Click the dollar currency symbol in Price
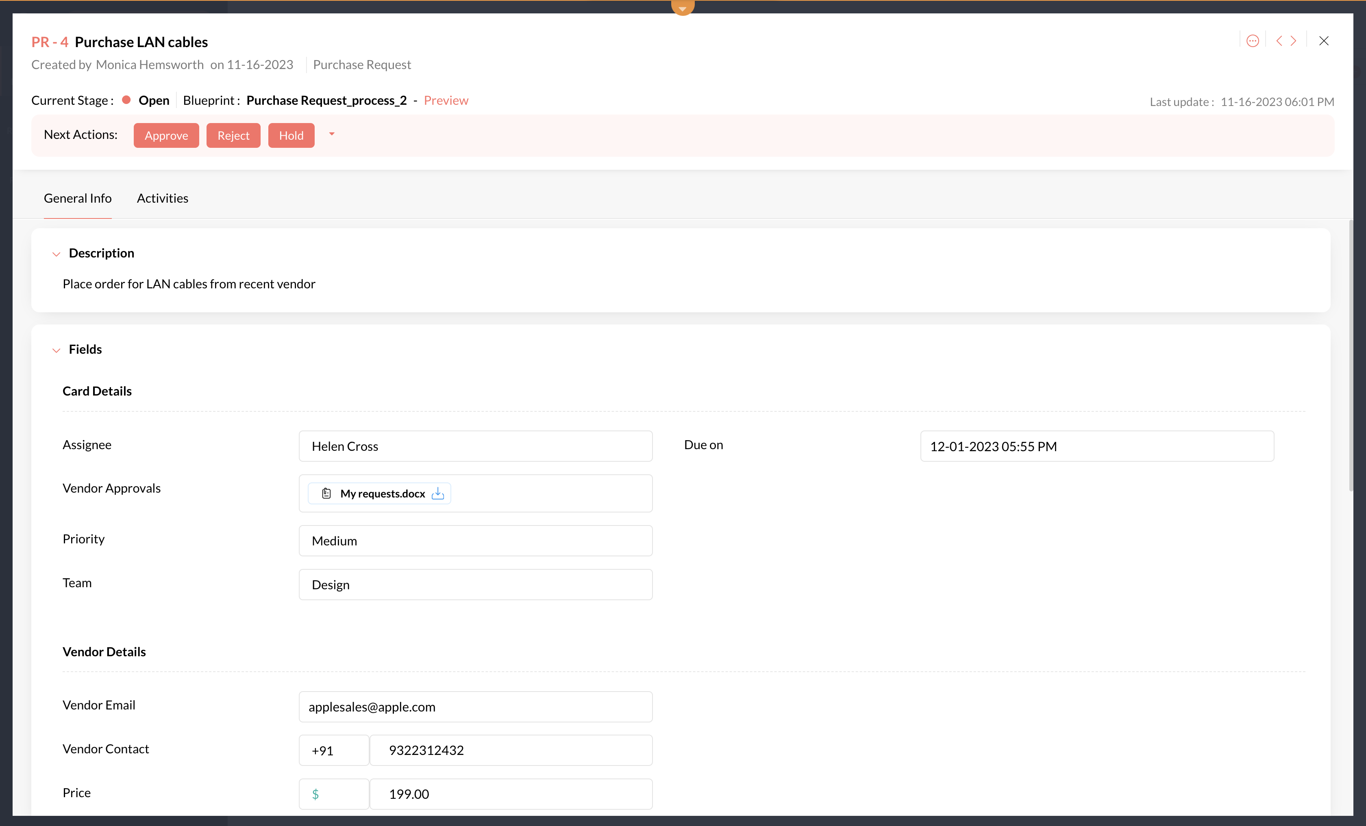 (315, 794)
